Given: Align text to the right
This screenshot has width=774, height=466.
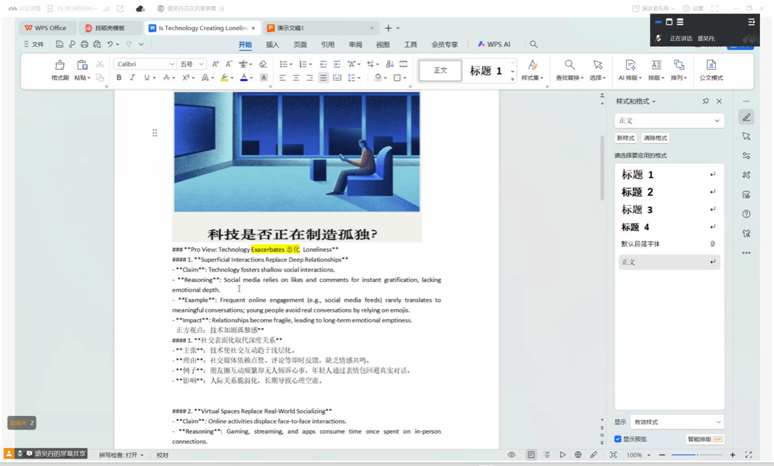Looking at the screenshot, I should (309, 78).
